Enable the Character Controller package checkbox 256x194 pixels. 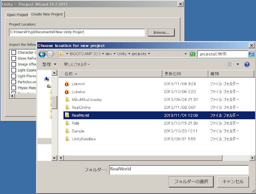(14, 52)
